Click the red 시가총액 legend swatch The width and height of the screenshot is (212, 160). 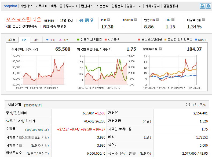point(105,40)
